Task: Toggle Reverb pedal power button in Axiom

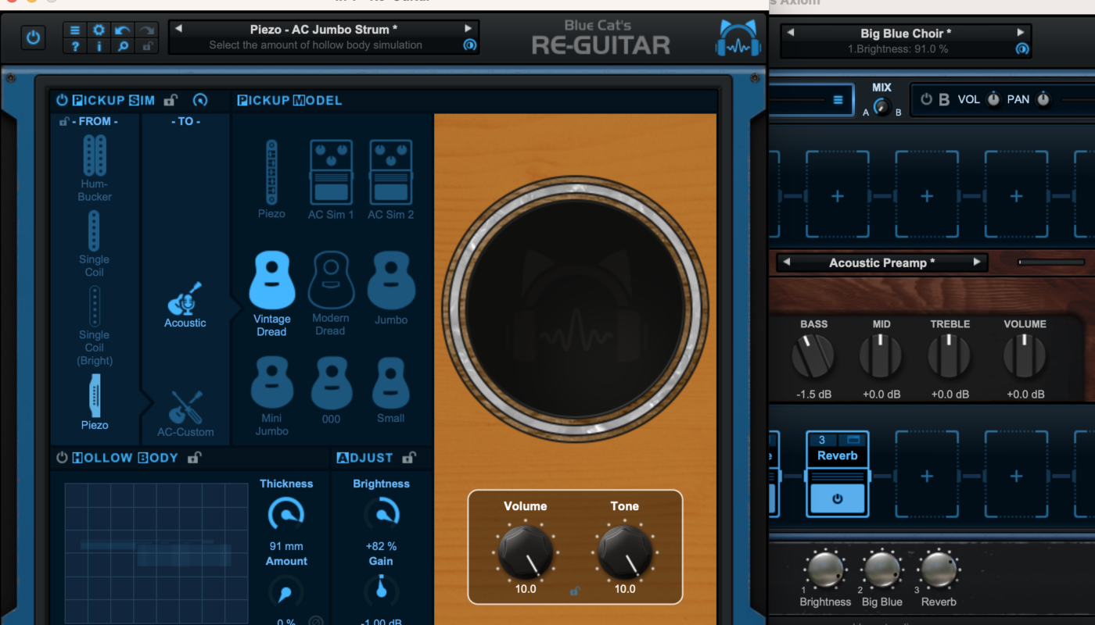Action: tap(838, 498)
